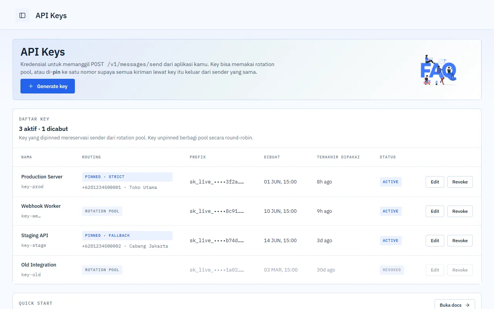The height and width of the screenshot is (309, 494).
Task: Click the 3d ago last-used value
Action: tap(324, 241)
